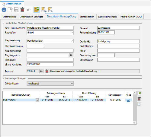Toggle the Notiz checkbox in USt-Prüfung row
151x137 pixels.
pos(128,100)
